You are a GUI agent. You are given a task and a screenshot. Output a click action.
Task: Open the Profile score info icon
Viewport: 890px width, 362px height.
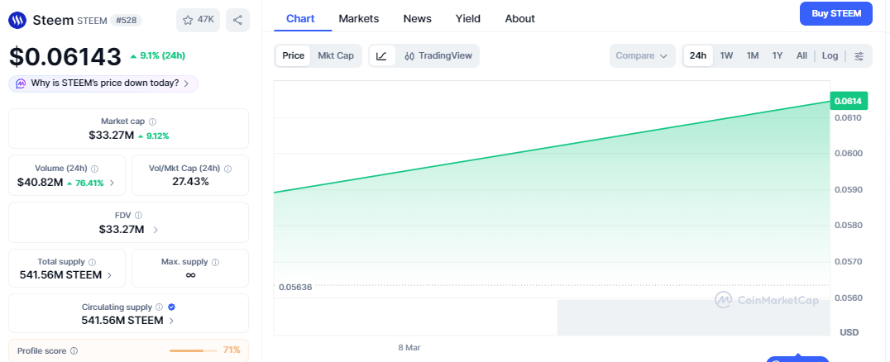[74, 350]
